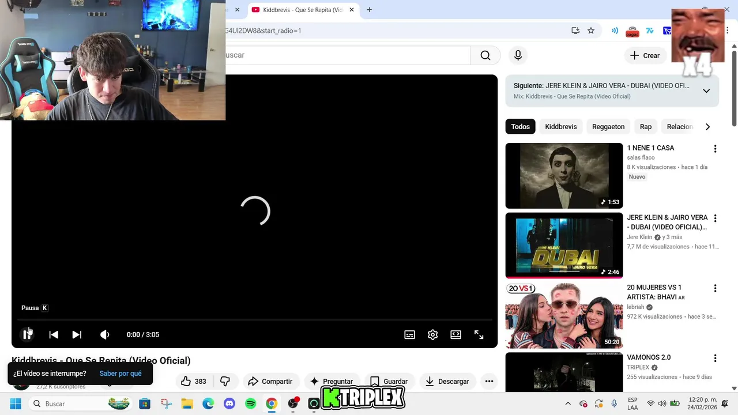The width and height of the screenshot is (738, 415).
Task: Skip to the next video in the player
Action: 77,335
